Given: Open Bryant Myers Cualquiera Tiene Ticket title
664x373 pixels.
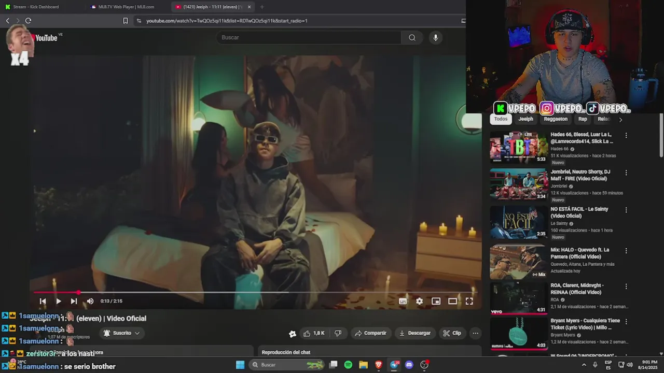Looking at the screenshot, I should [x=585, y=324].
